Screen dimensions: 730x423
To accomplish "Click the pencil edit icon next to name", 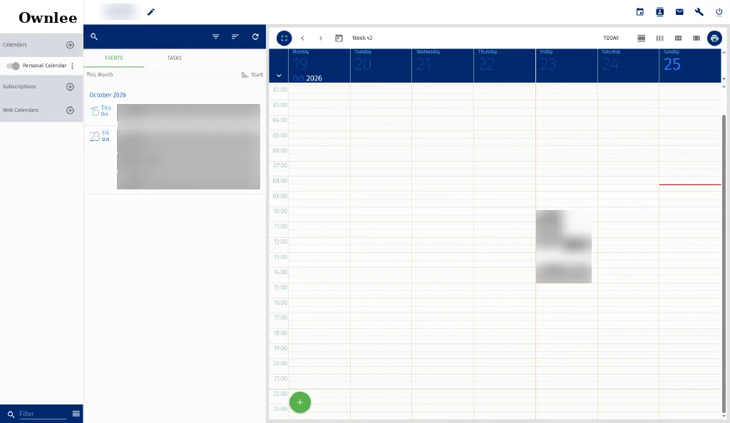I will [151, 12].
